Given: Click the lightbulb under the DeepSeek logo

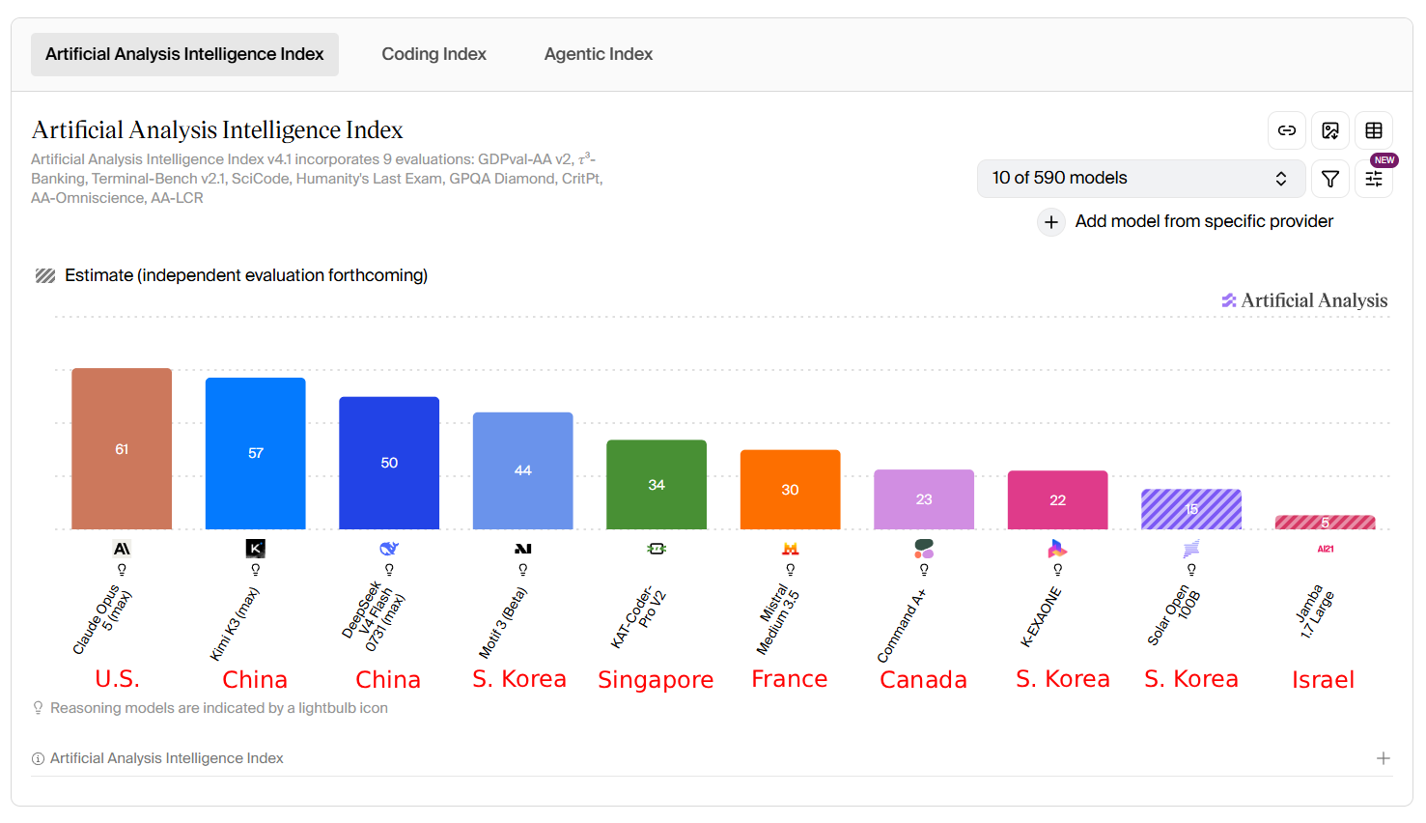Looking at the screenshot, I should [389, 570].
